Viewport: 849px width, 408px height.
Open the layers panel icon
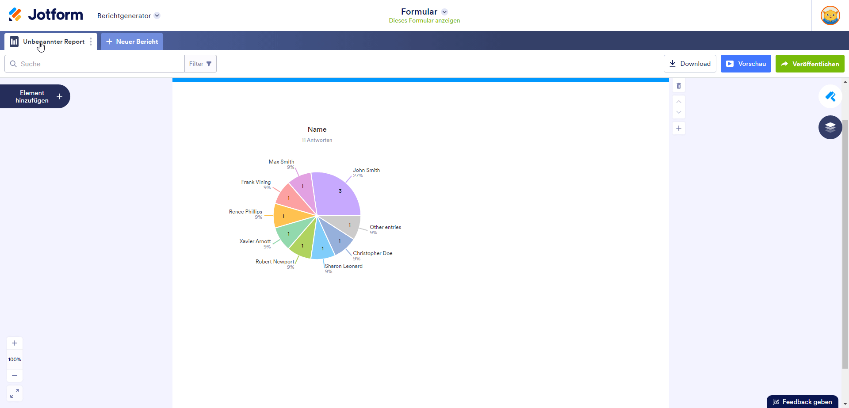pyautogui.click(x=830, y=127)
